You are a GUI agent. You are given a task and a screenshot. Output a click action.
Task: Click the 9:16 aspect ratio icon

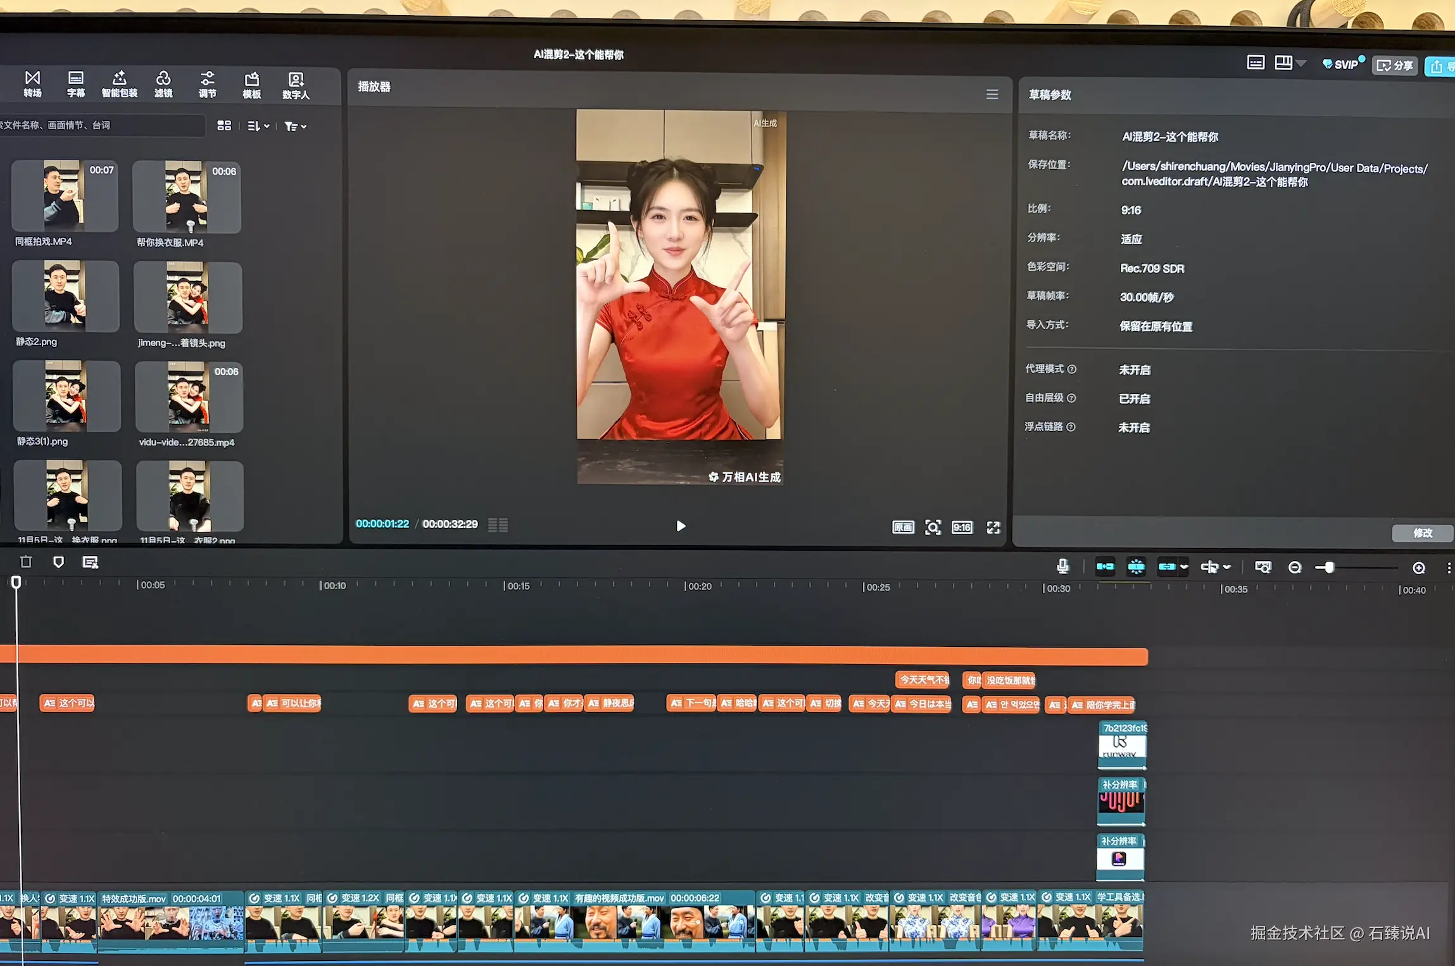[x=962, y=527]
